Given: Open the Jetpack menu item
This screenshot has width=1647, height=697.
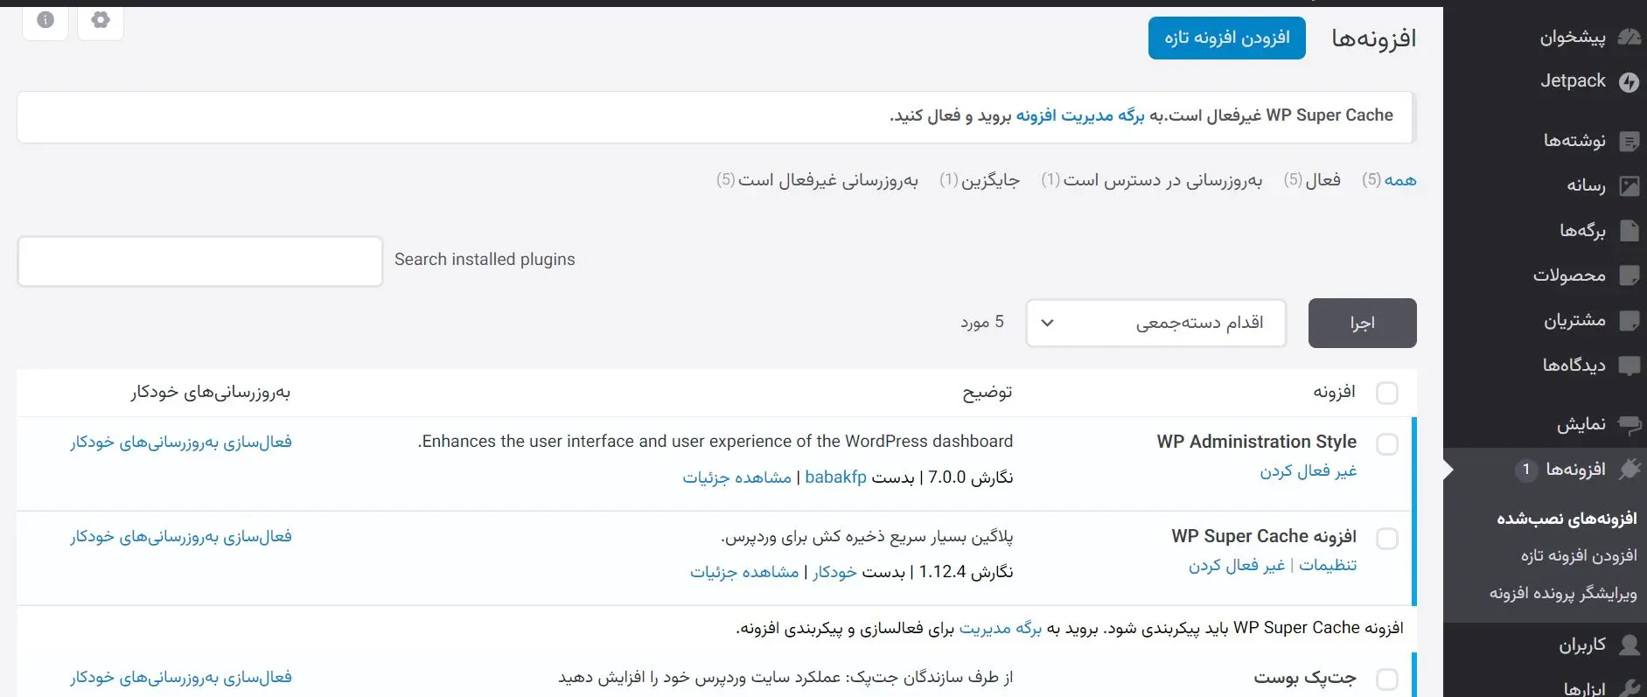Looking at the screenshot, I should pyautogui.click(x=1573, y=81).
